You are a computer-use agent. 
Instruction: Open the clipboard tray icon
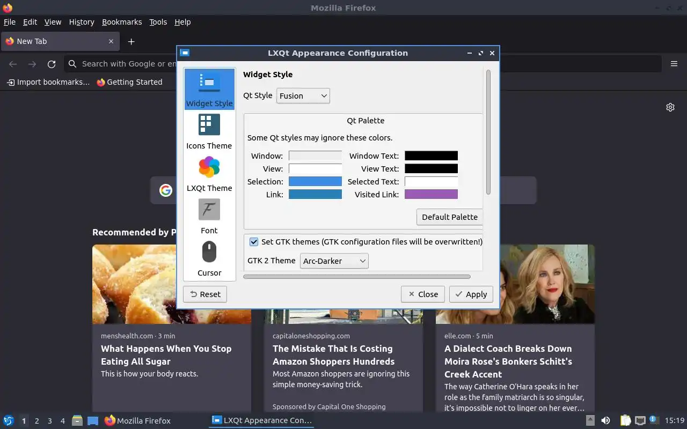click(625, 420)
